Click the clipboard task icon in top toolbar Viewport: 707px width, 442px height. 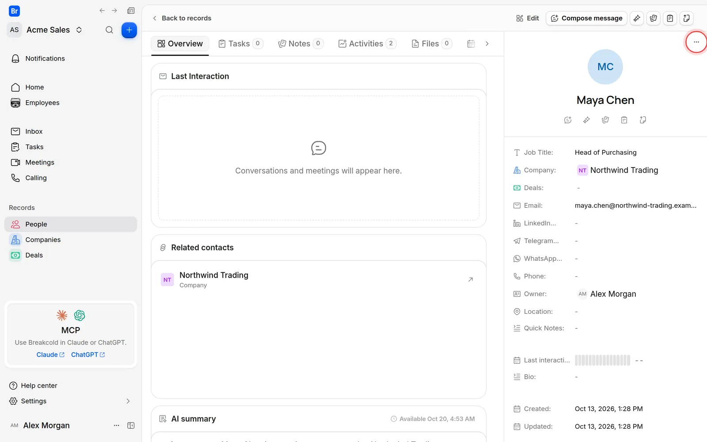(670, 18)
